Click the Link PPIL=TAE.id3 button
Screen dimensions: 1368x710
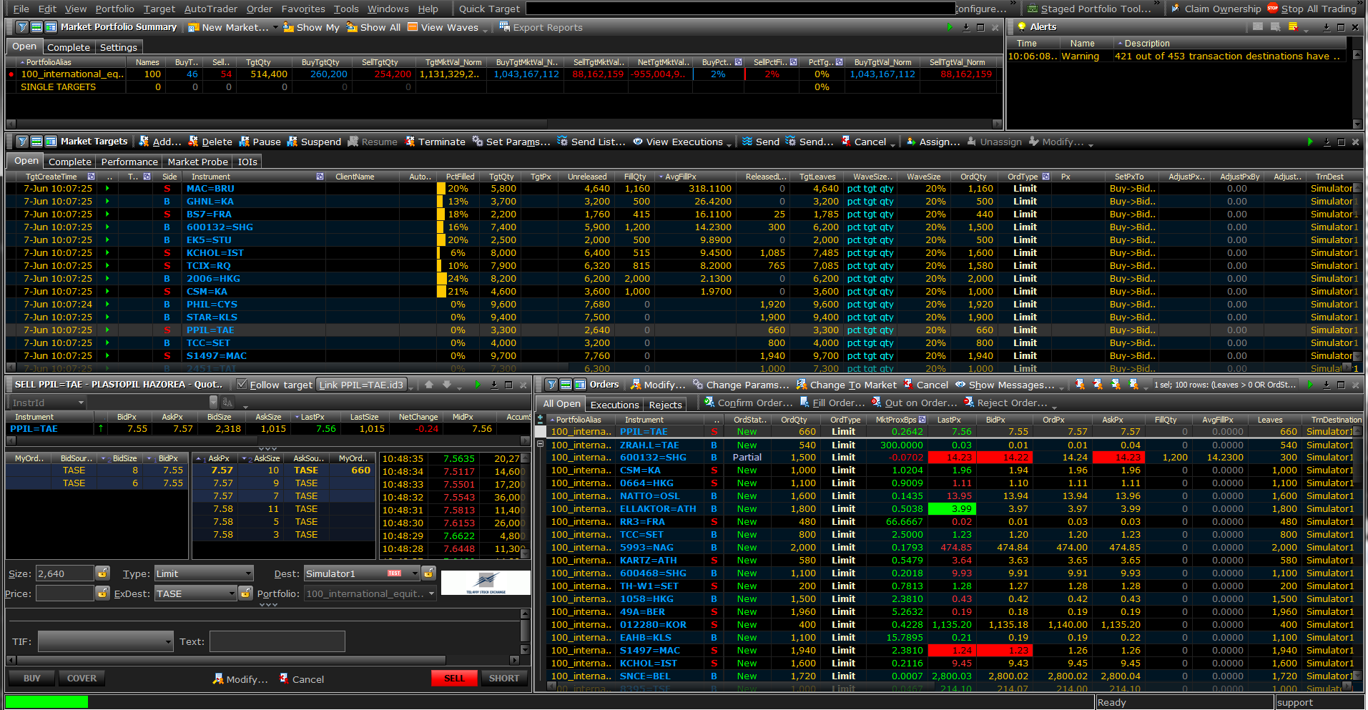coord(362,385)
